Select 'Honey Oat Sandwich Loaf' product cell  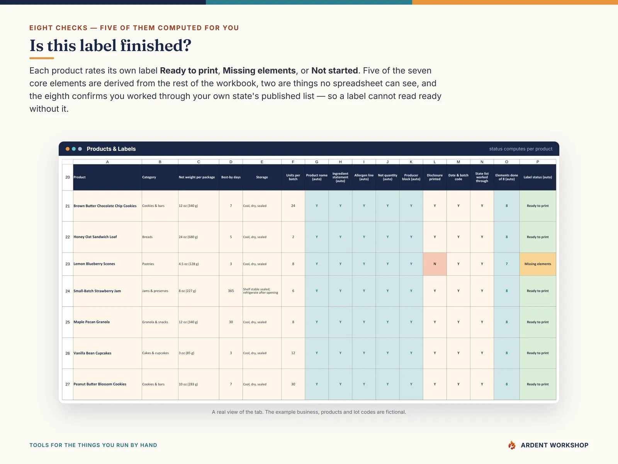pyautogui.click(x=107, y=237)
